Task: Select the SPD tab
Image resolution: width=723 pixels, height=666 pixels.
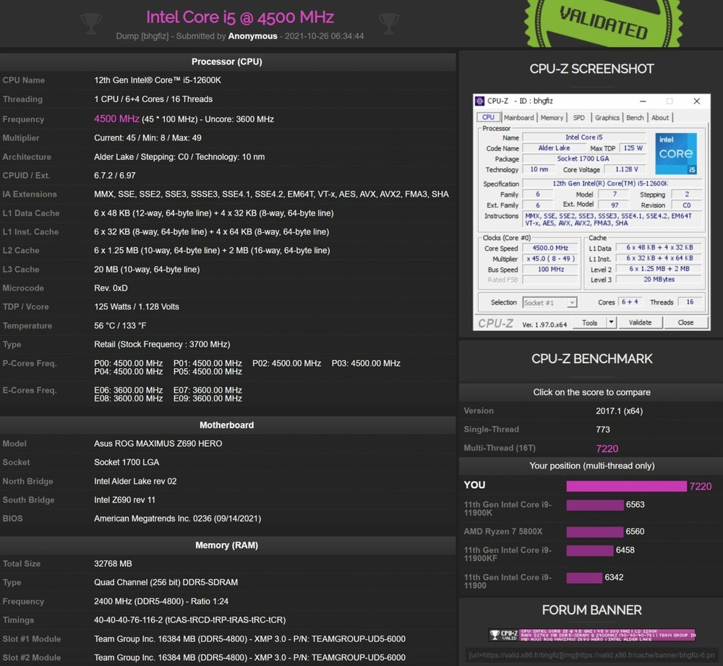Action: tap(578, 117)
